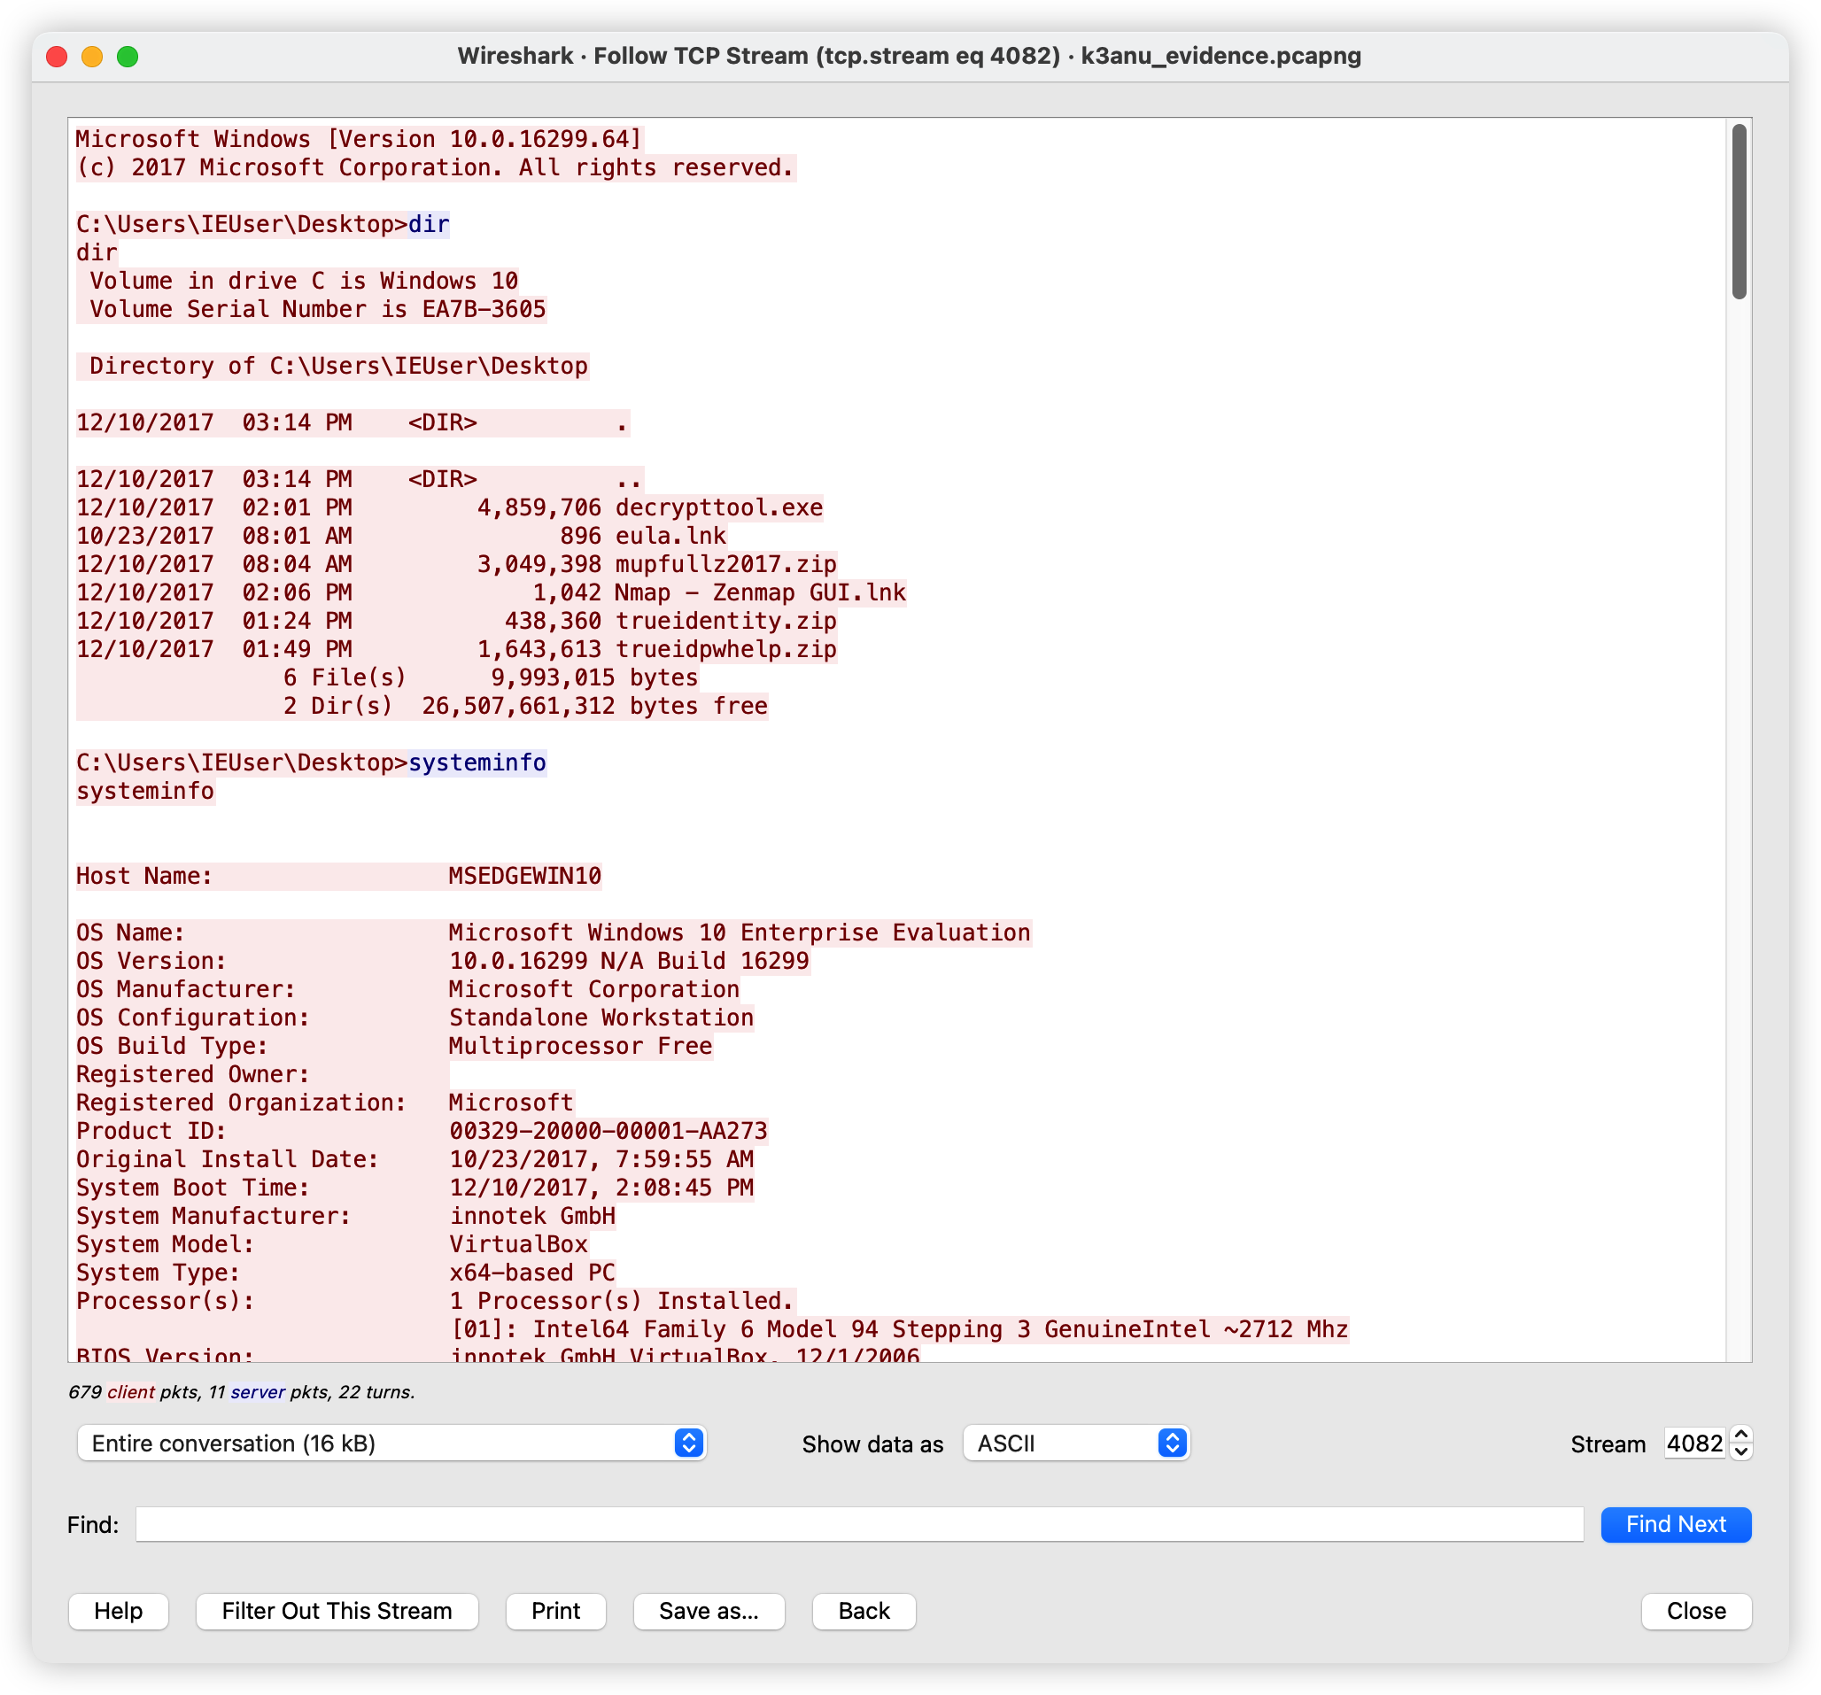The width and height of the screenshot is (1821, 1695).
Task: Click 'Microsoft Windows 10 Enterprise Evaluation' text
Action: coord(740,933)
